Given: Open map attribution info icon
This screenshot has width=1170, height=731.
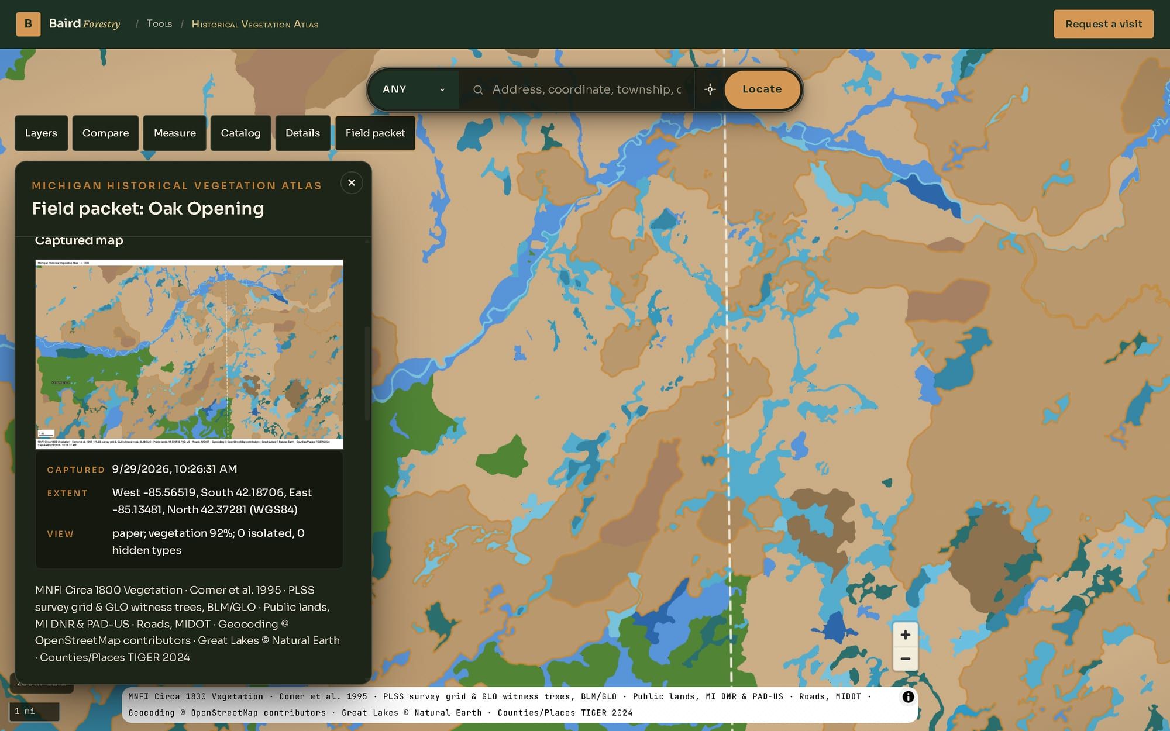Looking at the screenshot, I should (908, 696).
